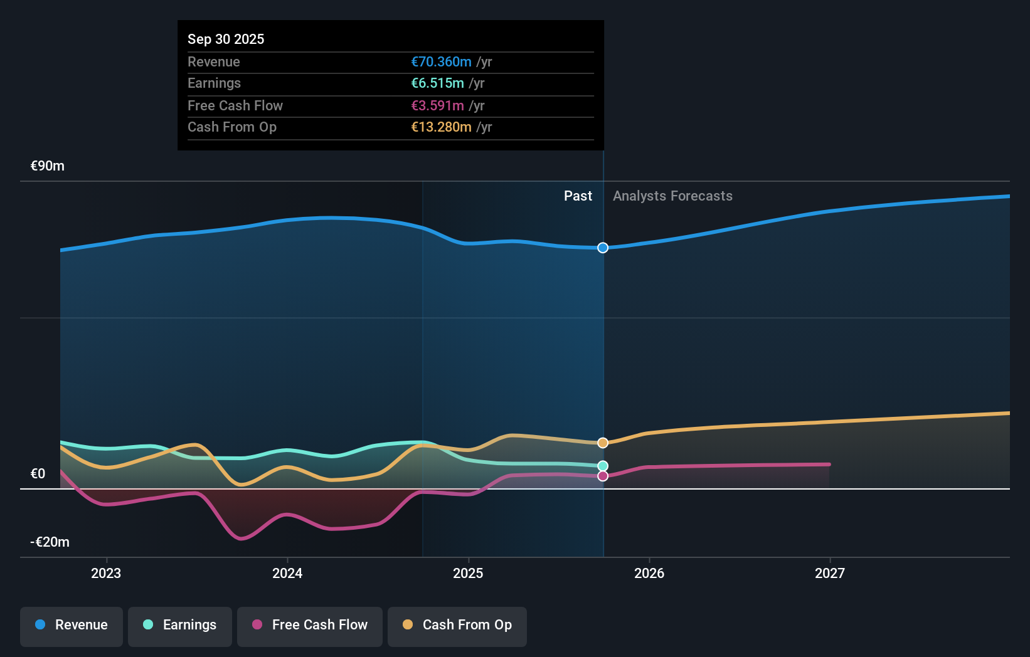
Task: Select the Analysts Forecasts section label
Action: (672, 196)
